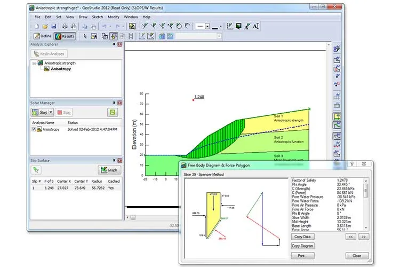Viewport: 400px width, 267px height.
Task: Click the Graph button in Slip Surface
Action: (109, 170)
